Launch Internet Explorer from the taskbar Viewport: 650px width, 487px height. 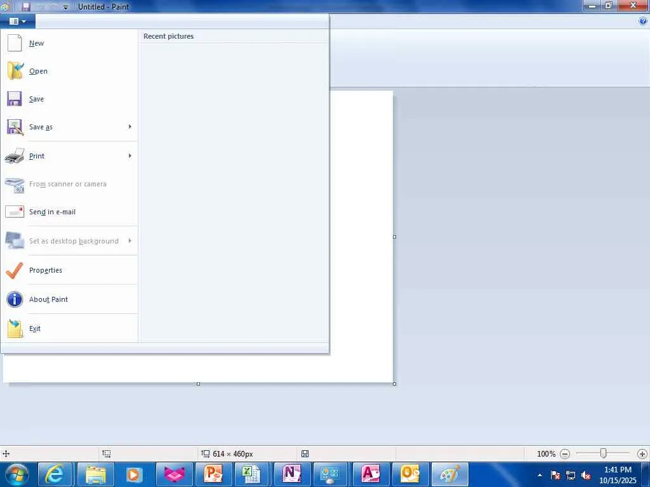tap(55, 474)
